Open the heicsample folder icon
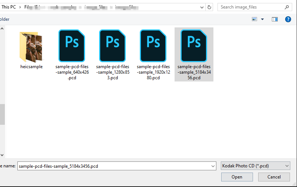The height and width of the screenshot is (187, 297). [x=31, y=47]
